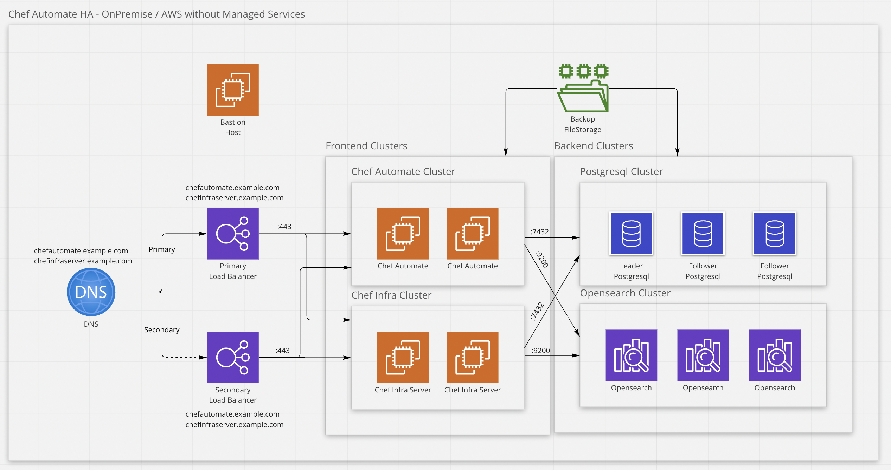The width and height of the screenshot is (891, 470).
Task: Click the horizontal :7432 port label
Action: pyautogui.click(x=540, y=232)
